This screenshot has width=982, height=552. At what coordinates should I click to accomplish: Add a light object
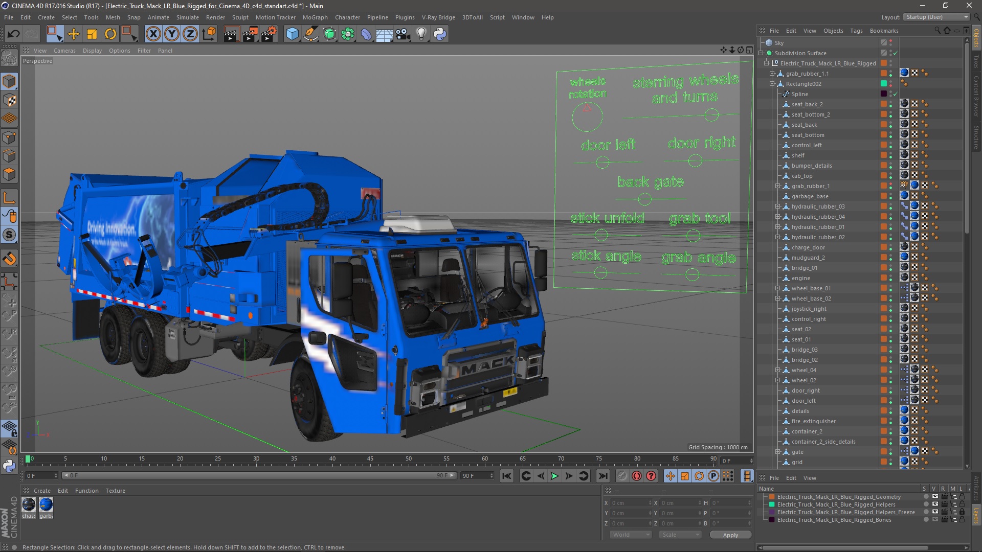click(x=421, y=34)
